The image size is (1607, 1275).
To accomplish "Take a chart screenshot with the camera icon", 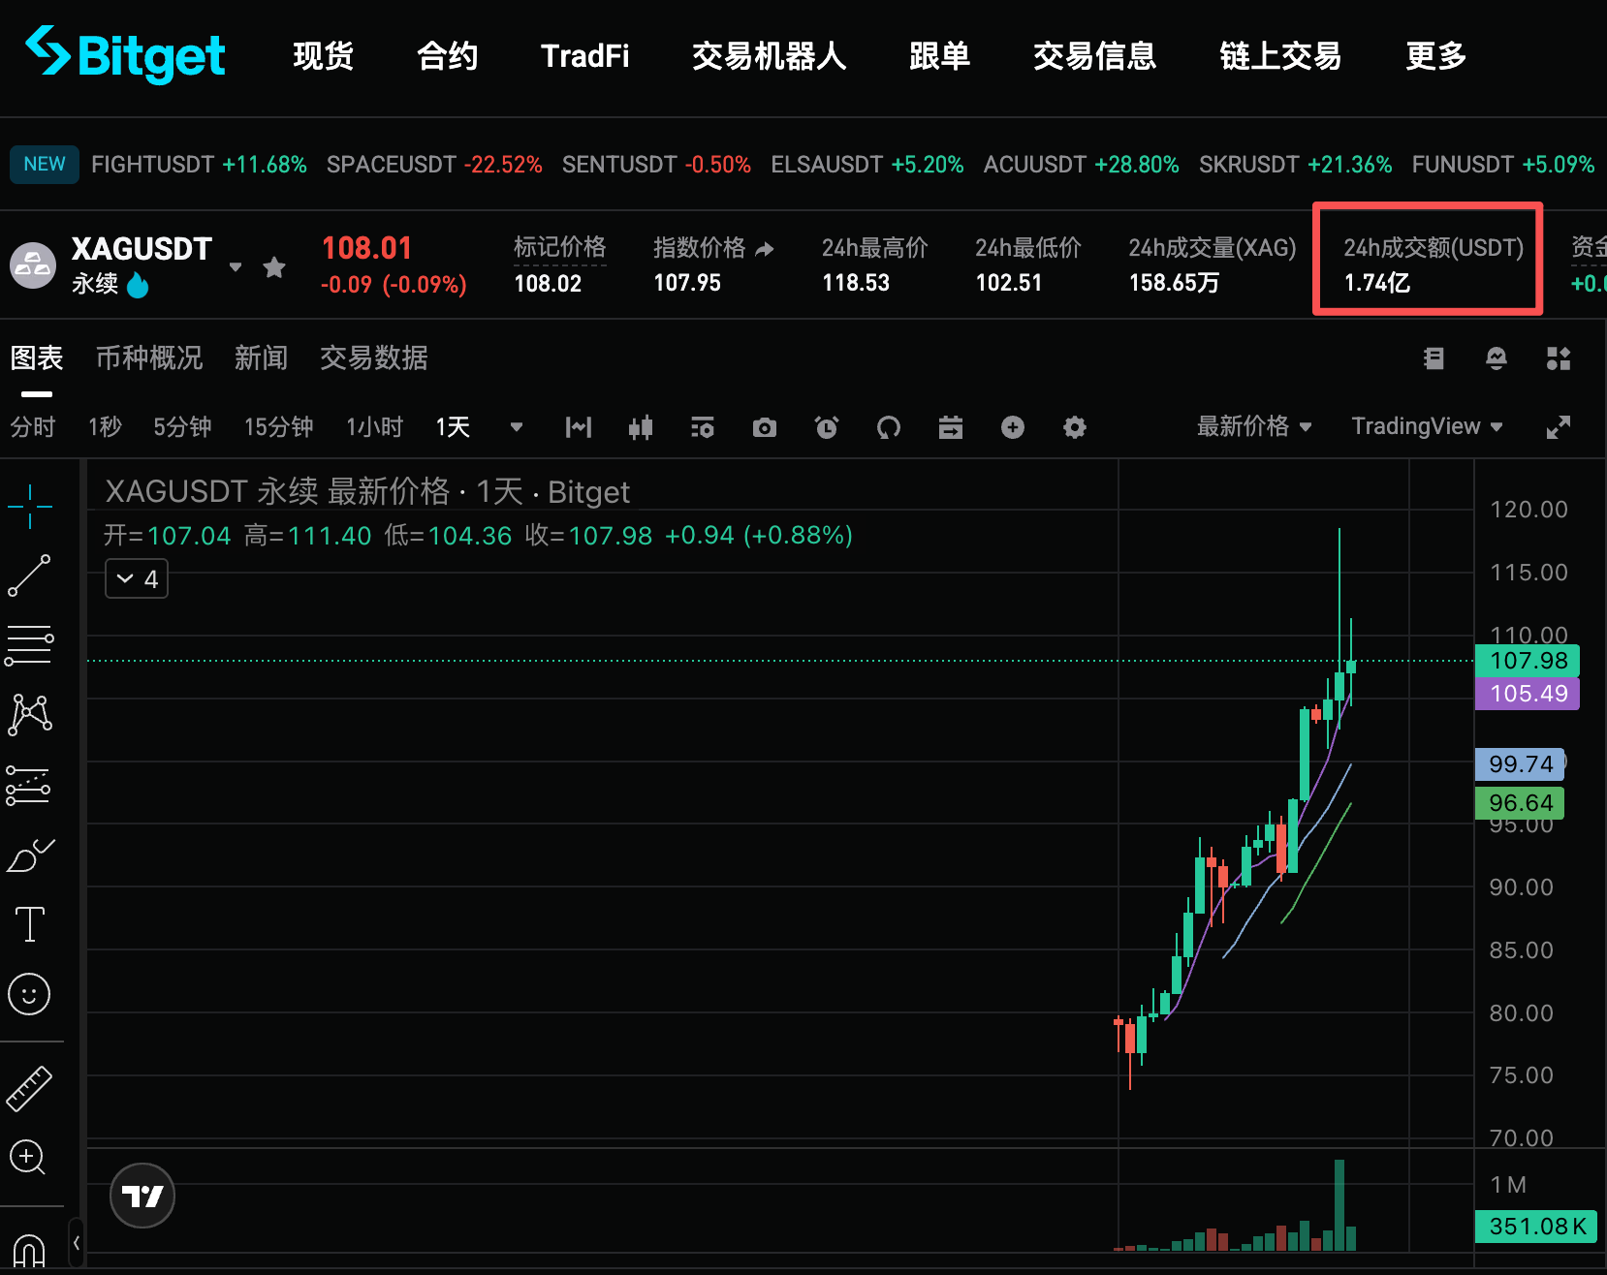I will click(765, 427).
